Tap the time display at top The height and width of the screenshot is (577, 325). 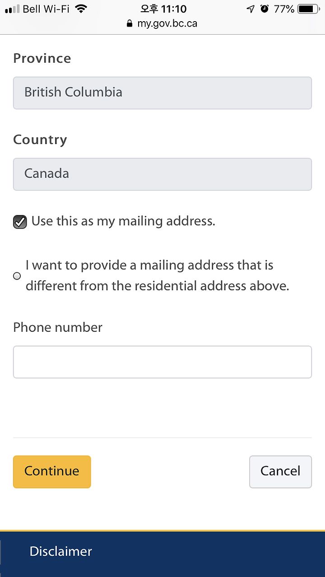(163, 9)
